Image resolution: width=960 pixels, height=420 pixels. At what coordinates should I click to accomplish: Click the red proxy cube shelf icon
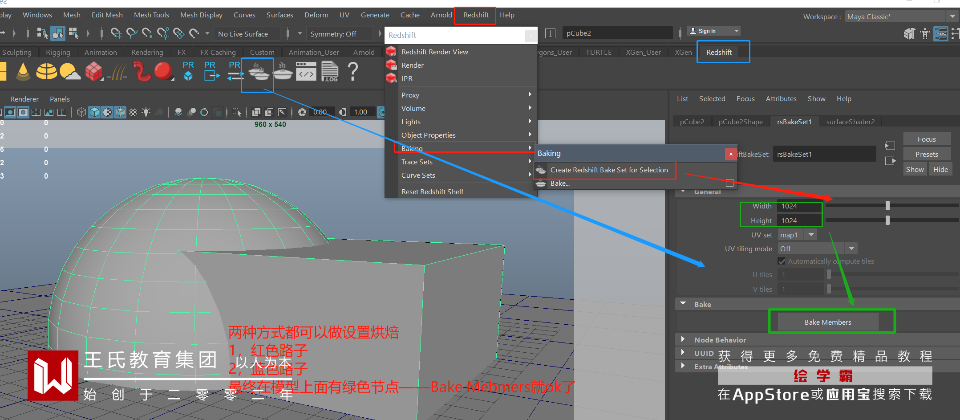(94, 71)
